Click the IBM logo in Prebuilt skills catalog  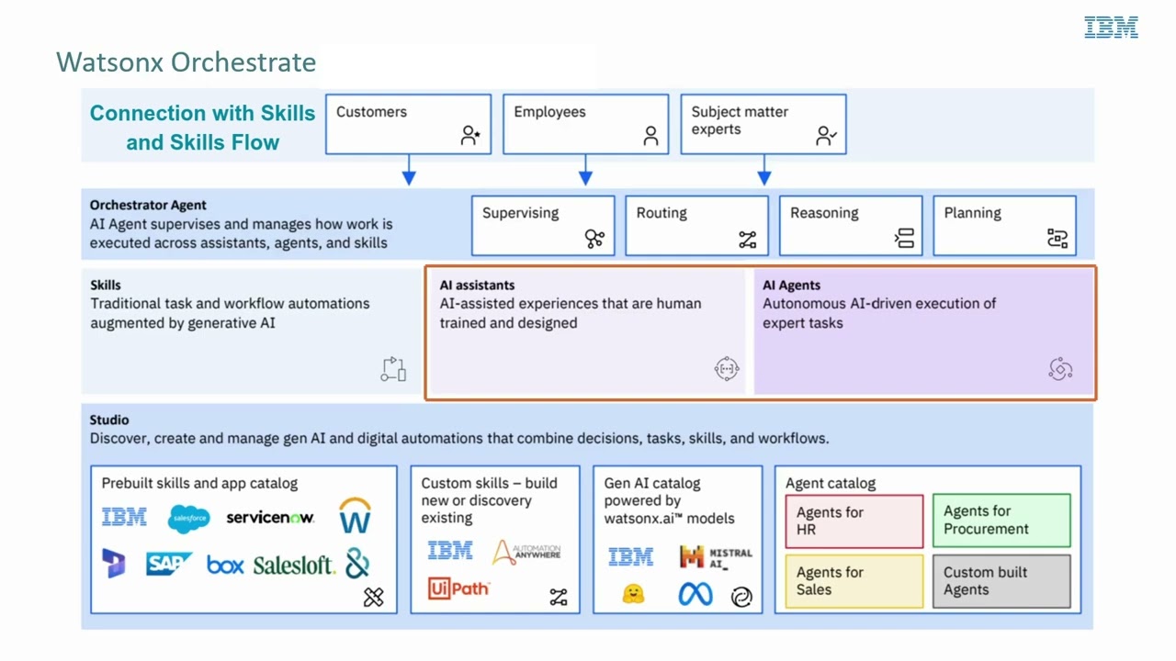coord(124,517)
